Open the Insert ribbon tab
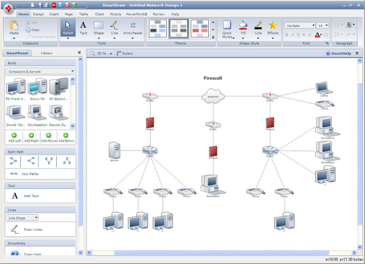The width and height of the screenshot is (365, 264). (x=54, y=14)
